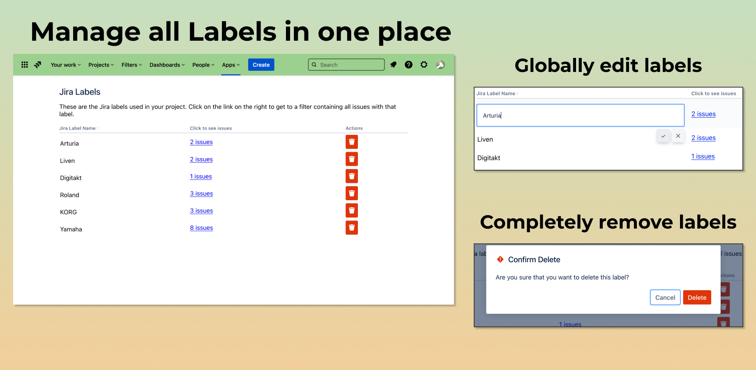The image size is (756, 370).
Task: Open Roland's 3 issues link
Action: 201,194
